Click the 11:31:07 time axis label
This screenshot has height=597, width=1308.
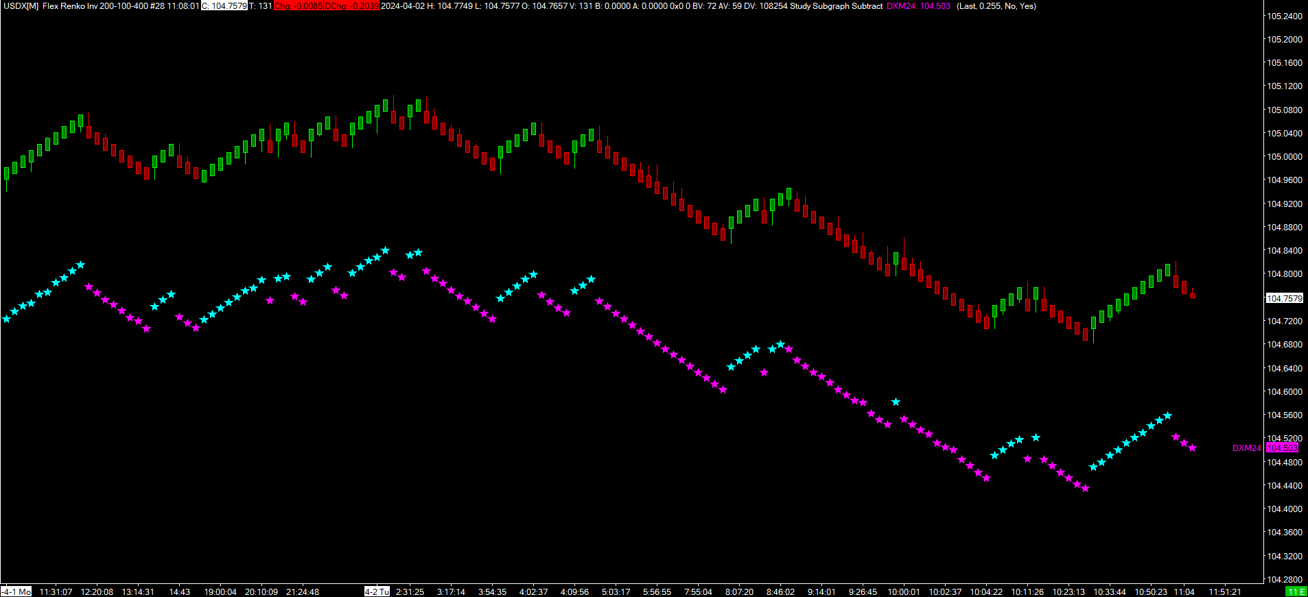(x=56, y=592)
